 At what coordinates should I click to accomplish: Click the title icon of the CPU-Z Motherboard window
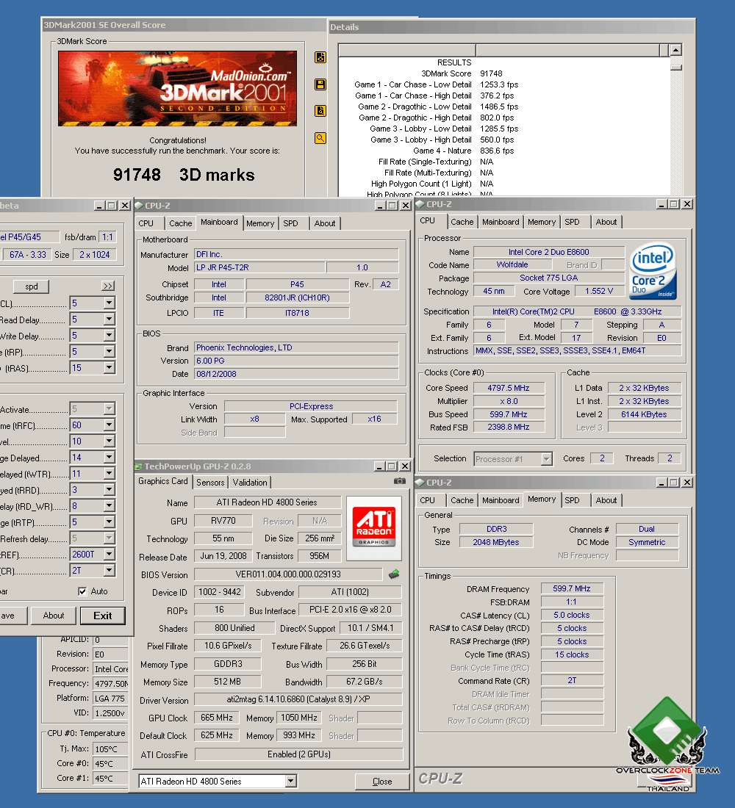(139, 206)
